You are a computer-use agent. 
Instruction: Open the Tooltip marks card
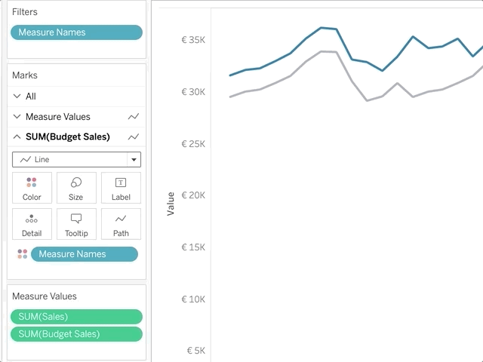tap(76, 224)
